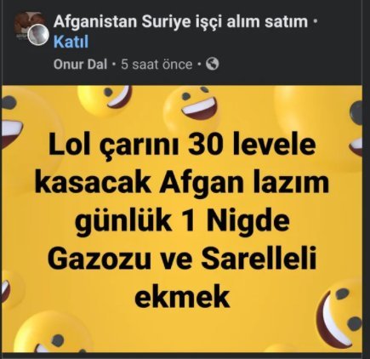Click the partial emoji on the right edge
This screenshot has height=359, width=370.
point(356,128)
